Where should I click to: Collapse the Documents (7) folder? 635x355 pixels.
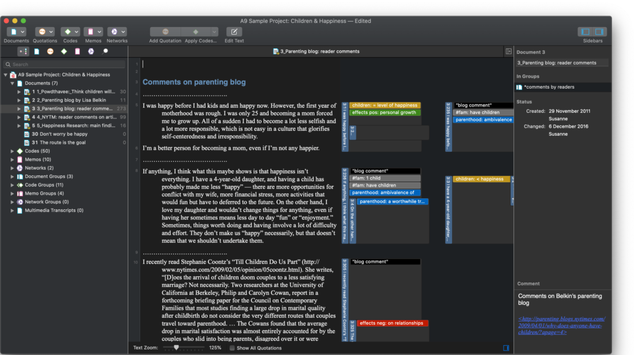13,83
